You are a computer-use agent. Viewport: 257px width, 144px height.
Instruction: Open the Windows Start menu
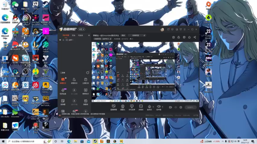[3, 141]
